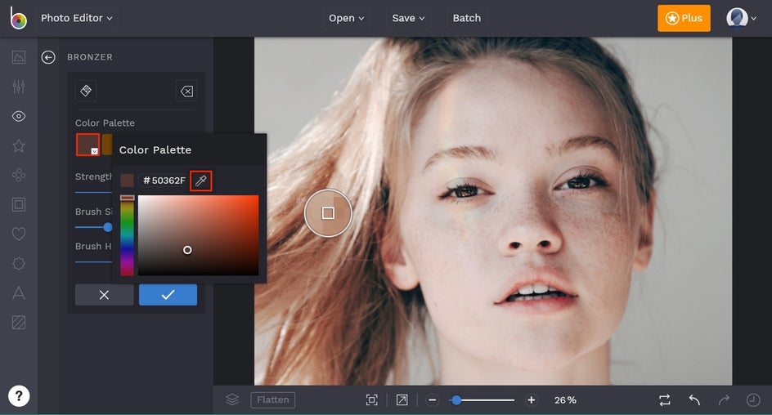The width and height of the screenshot is (772, 415).
Task: Click the color preview square beside hex
Action: click(x=127, y=181)
